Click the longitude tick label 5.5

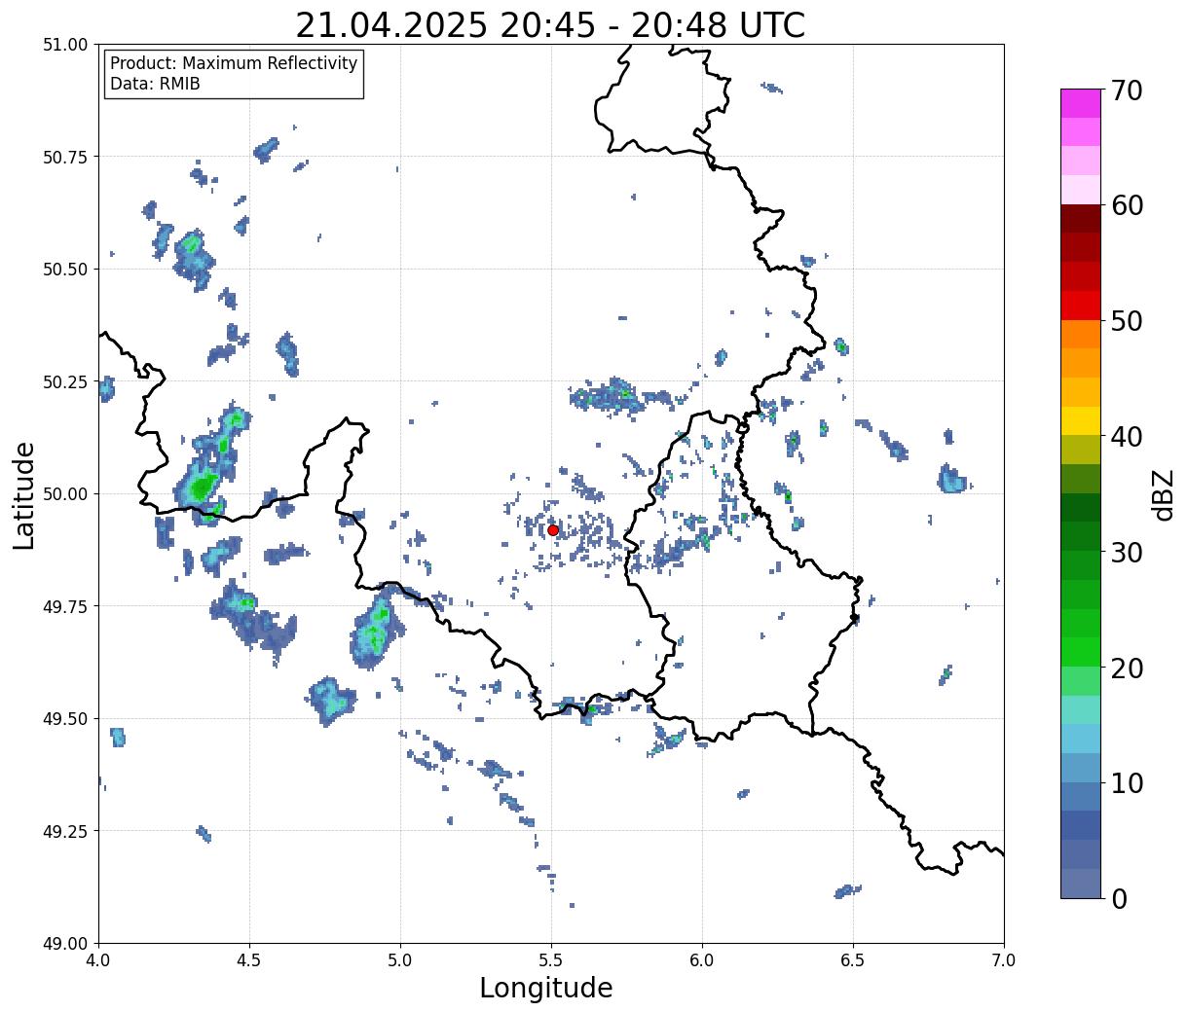point(551,960)
